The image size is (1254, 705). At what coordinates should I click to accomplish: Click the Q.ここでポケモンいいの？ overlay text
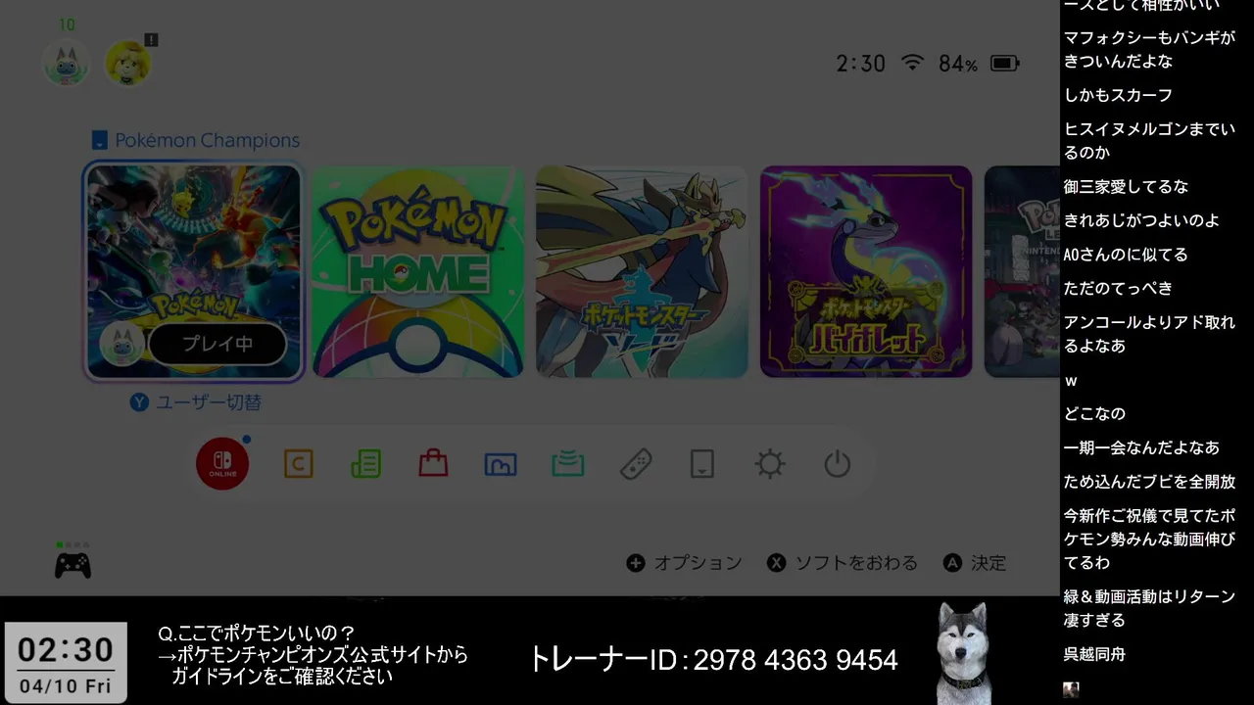257,634
